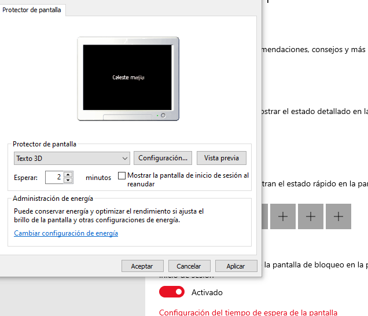
Task: Decrease wait minutes with the down arrow
Action: point(68,180)
